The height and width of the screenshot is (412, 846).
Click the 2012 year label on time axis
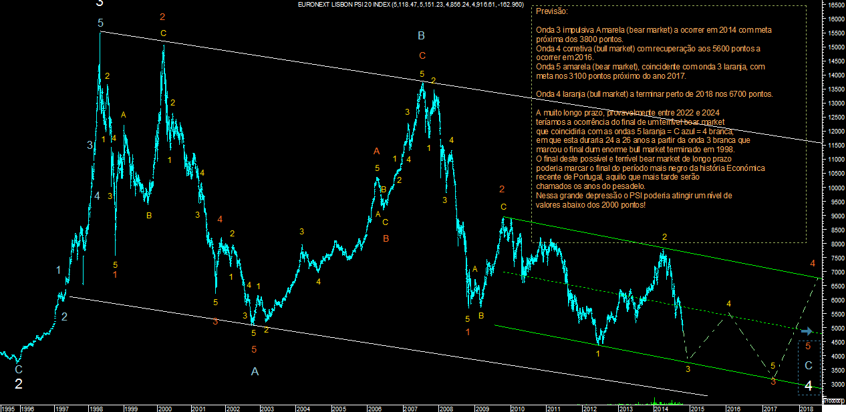[589, 407]
